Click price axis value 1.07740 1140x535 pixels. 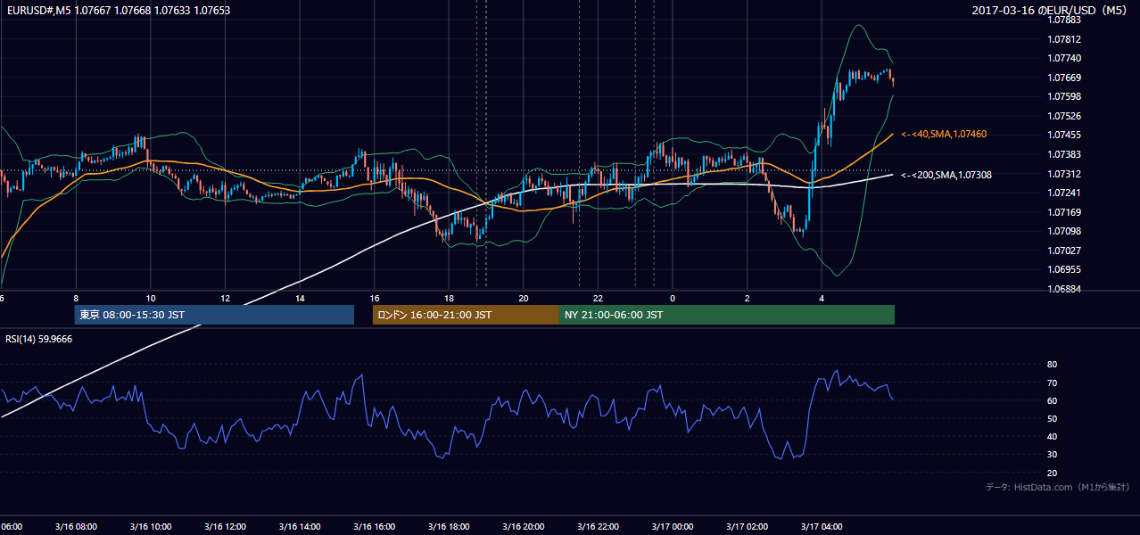tap(1065, 58)
